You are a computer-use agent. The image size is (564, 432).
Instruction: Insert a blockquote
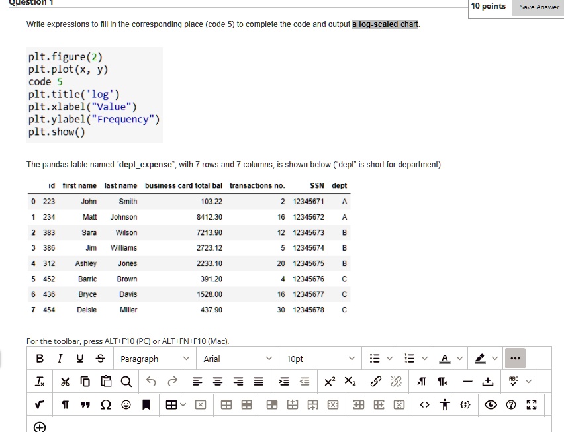tap(85, 405)
